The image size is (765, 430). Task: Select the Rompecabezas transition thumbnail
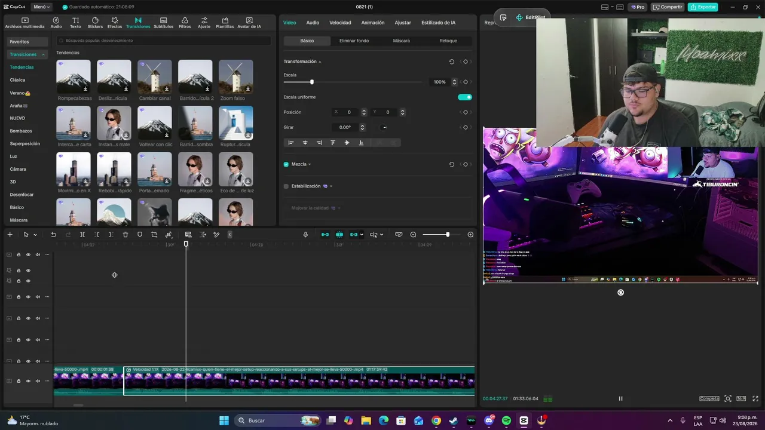[74, 76]
